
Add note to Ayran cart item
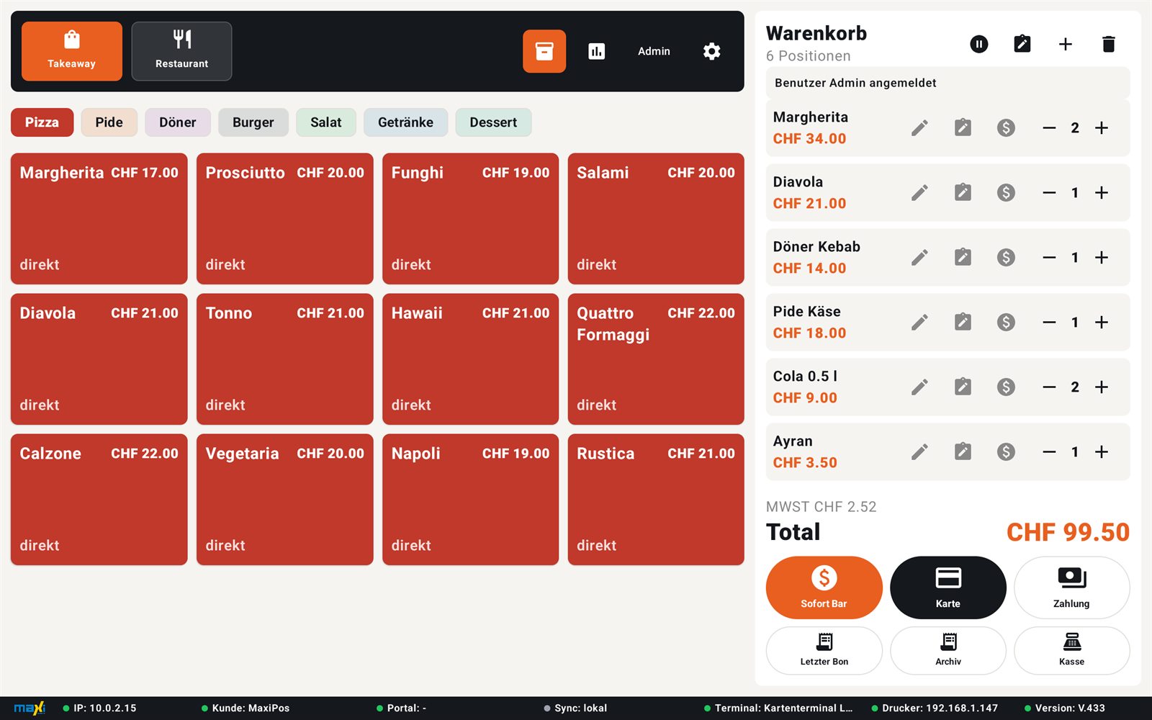pos(963,452)
